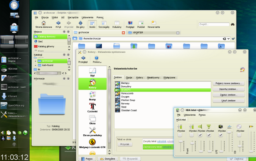The height and width of the screenshot is (161, 256).
Task: Click the Pobierz nowe zestawy button
Action: (x=228, y=83)
